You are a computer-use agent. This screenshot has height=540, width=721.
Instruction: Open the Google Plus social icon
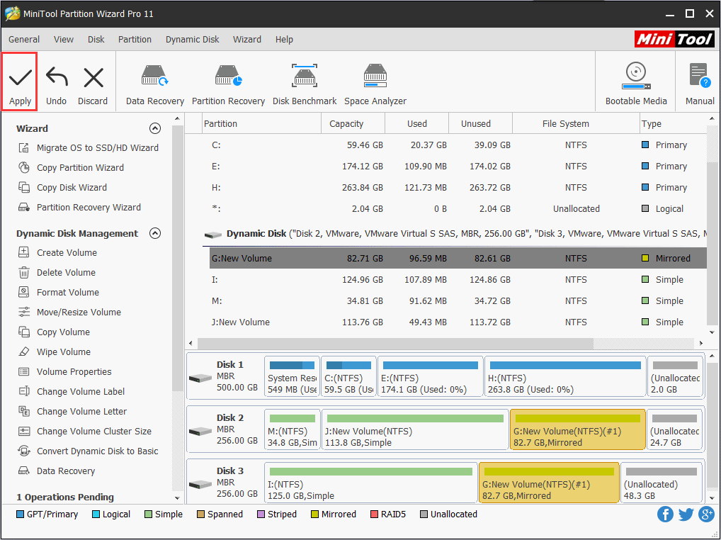click(x=706, y=514)
